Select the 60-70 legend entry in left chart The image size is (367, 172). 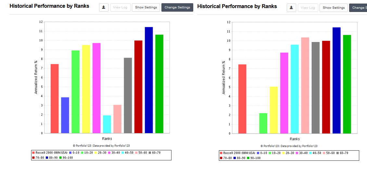click(155, 153)
